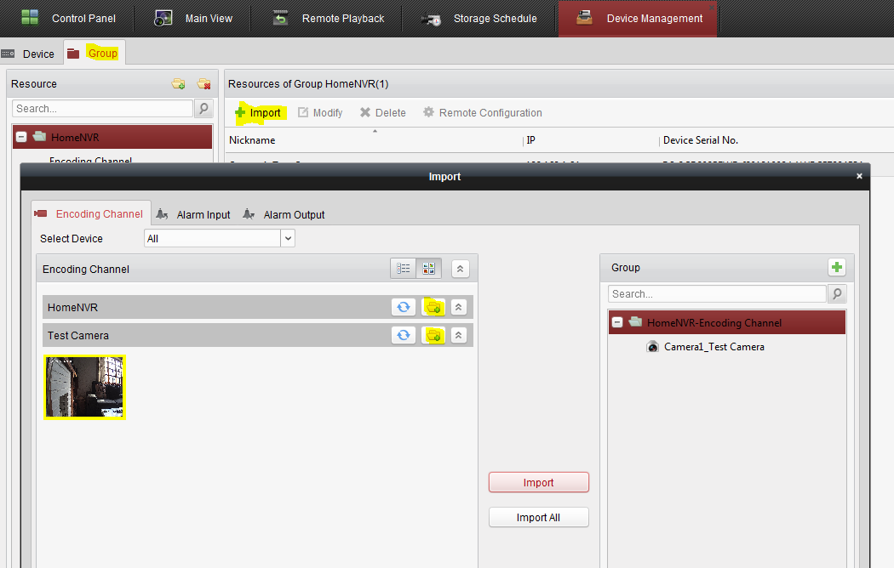Open the Alarm Input tab
This screenshot has width=894, height=568.
coord(194,214)
